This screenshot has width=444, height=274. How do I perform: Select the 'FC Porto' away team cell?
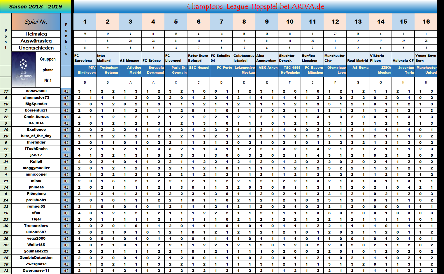(221, 71)
